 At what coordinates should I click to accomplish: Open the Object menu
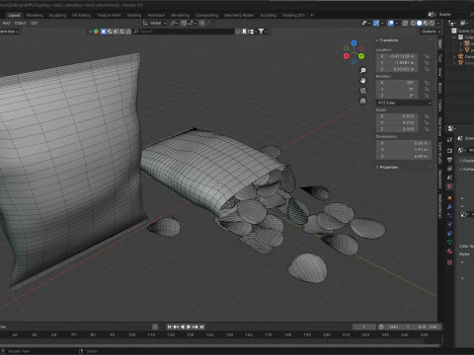click(20, 23)
